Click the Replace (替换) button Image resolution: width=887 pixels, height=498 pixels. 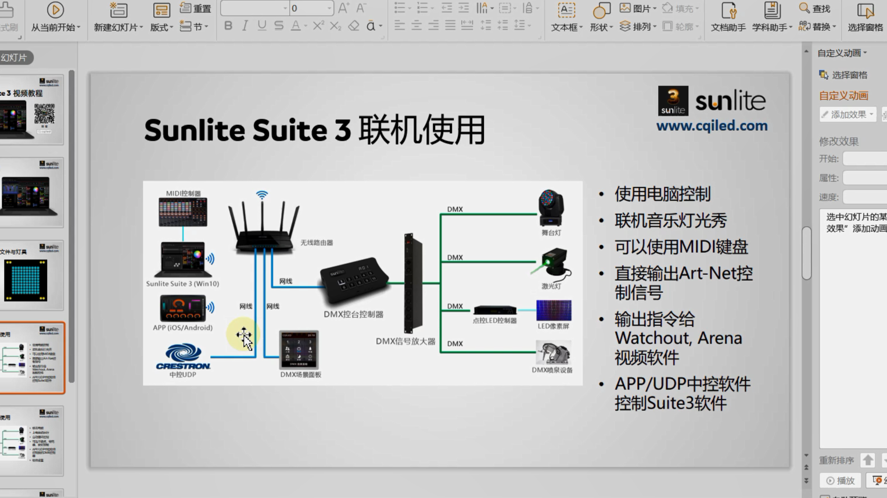tap(817, 27)
